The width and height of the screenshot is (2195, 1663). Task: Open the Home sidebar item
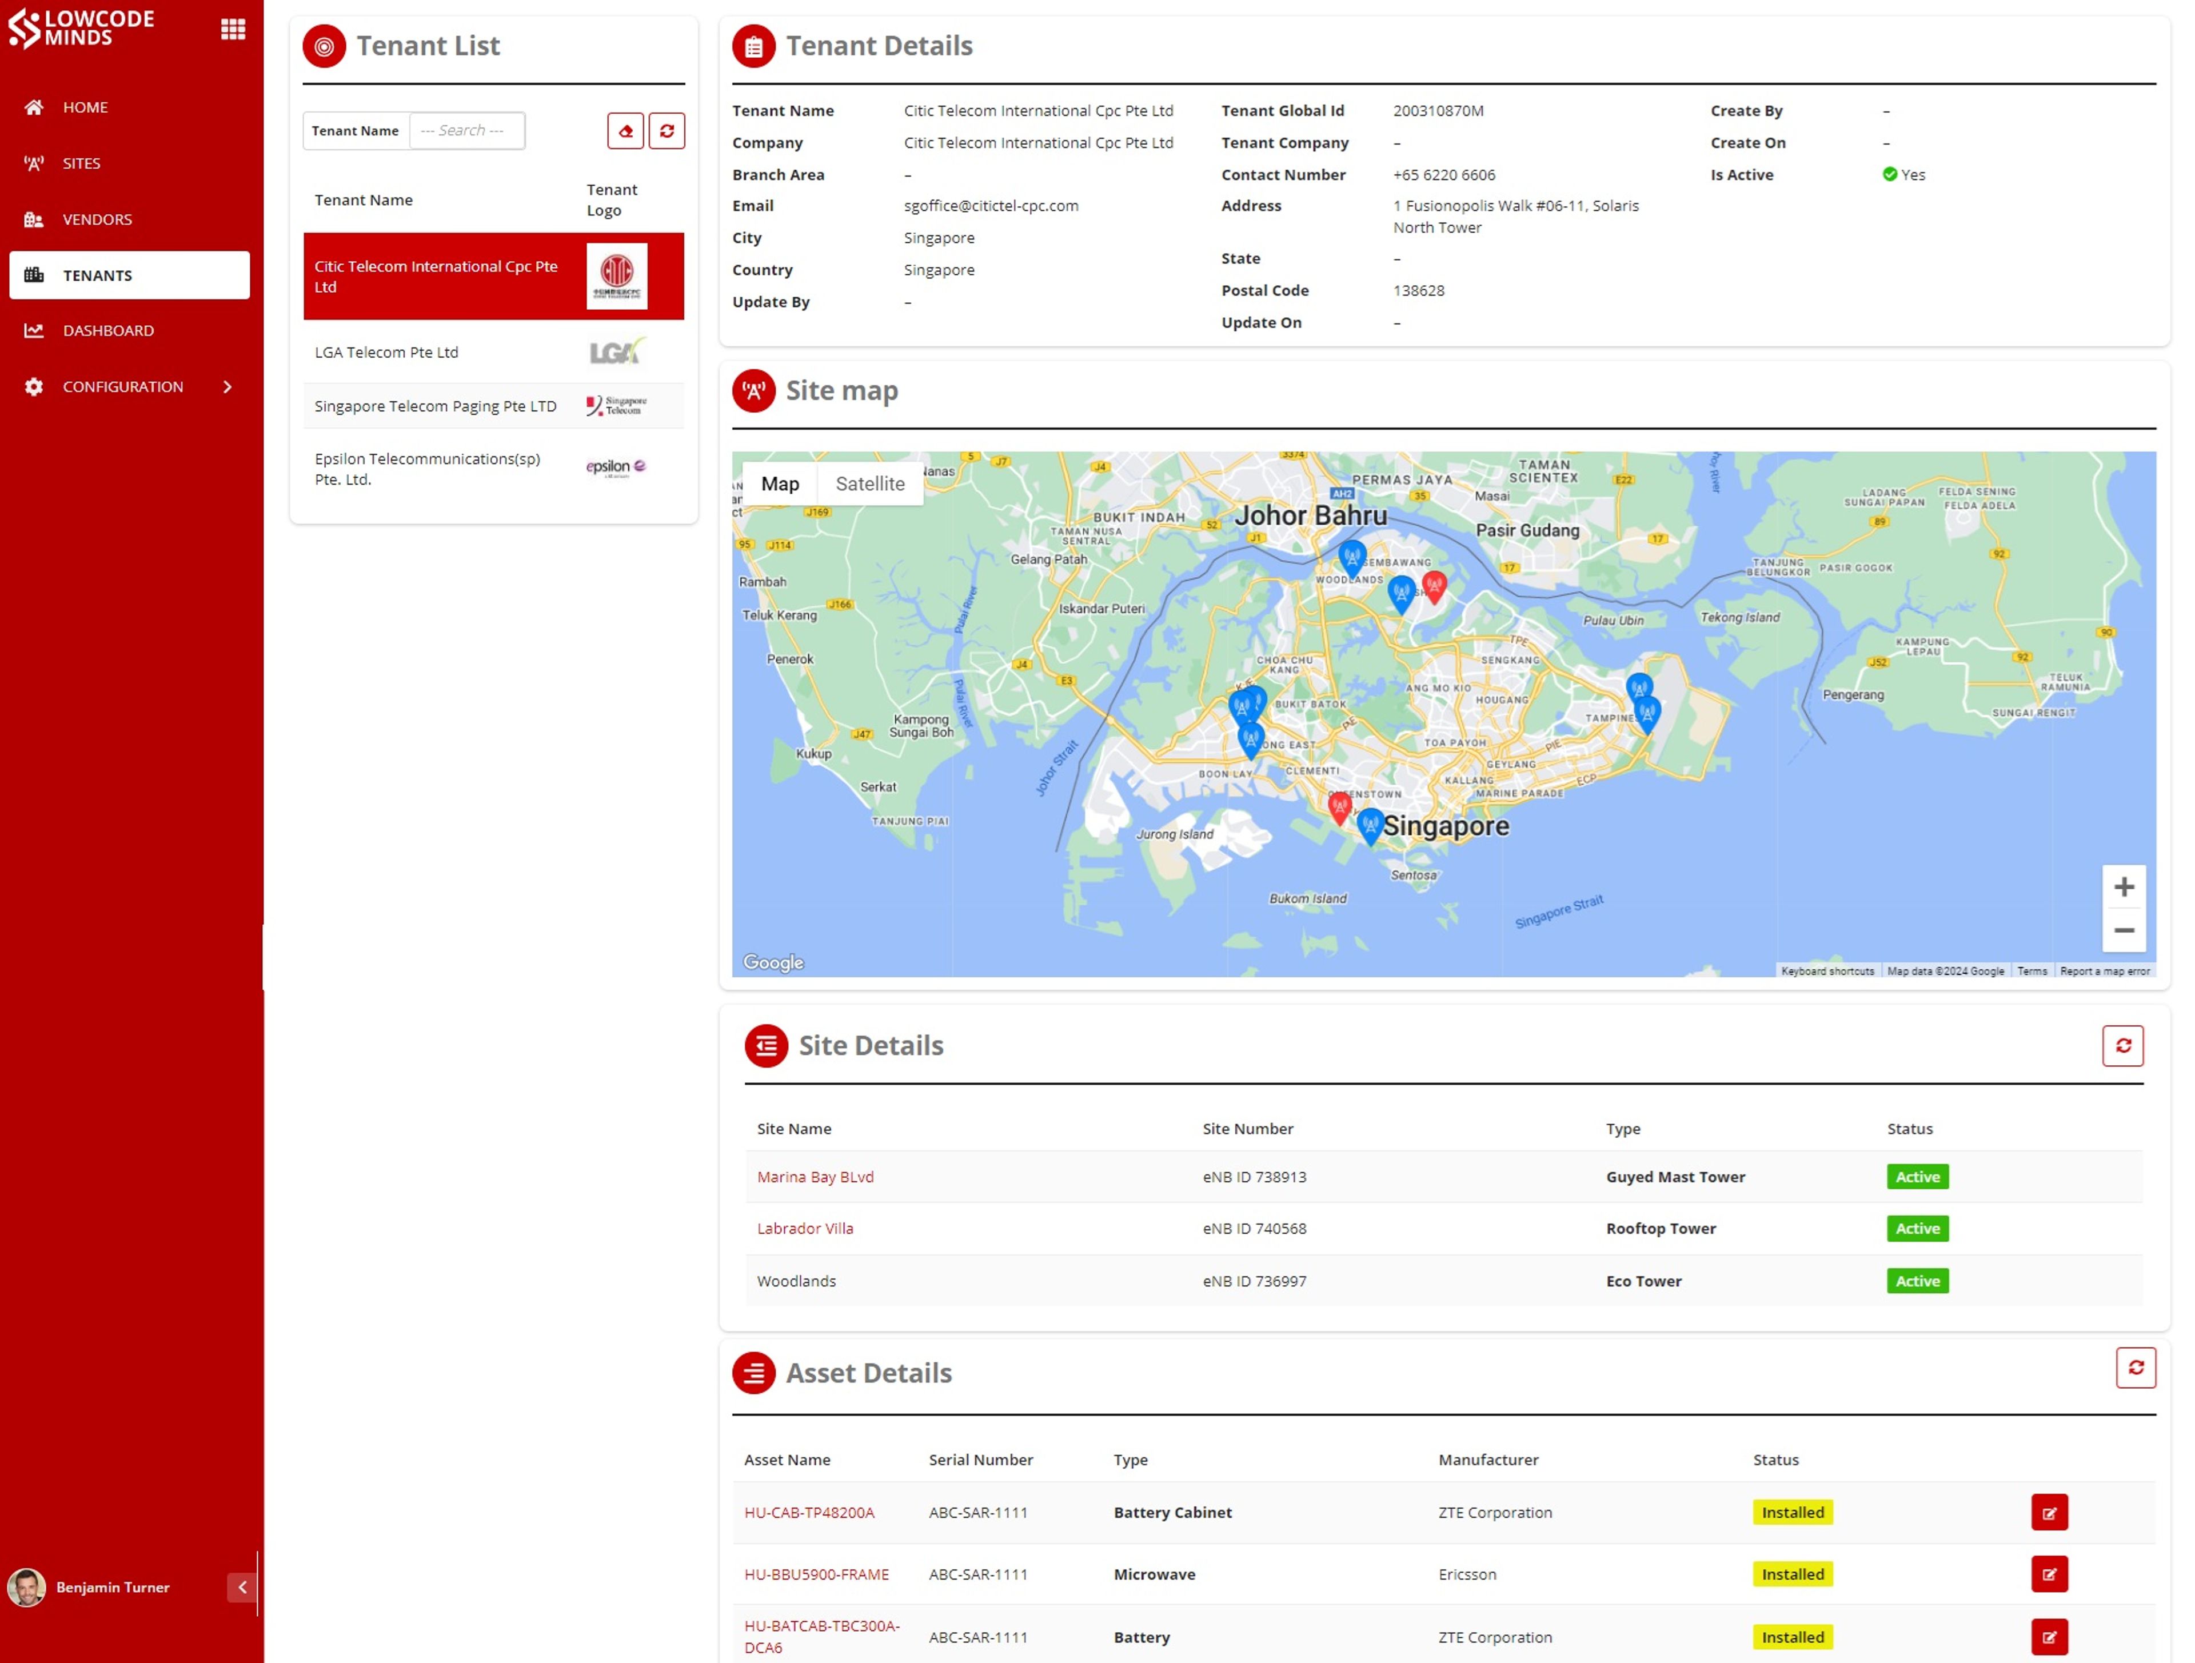click(x=130, y=107)
